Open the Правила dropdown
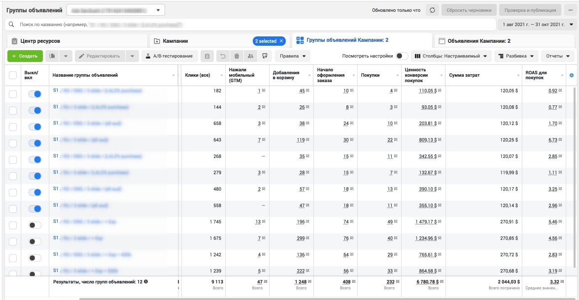Viewport: 579px width, 300px height. (x=292, y=56)
